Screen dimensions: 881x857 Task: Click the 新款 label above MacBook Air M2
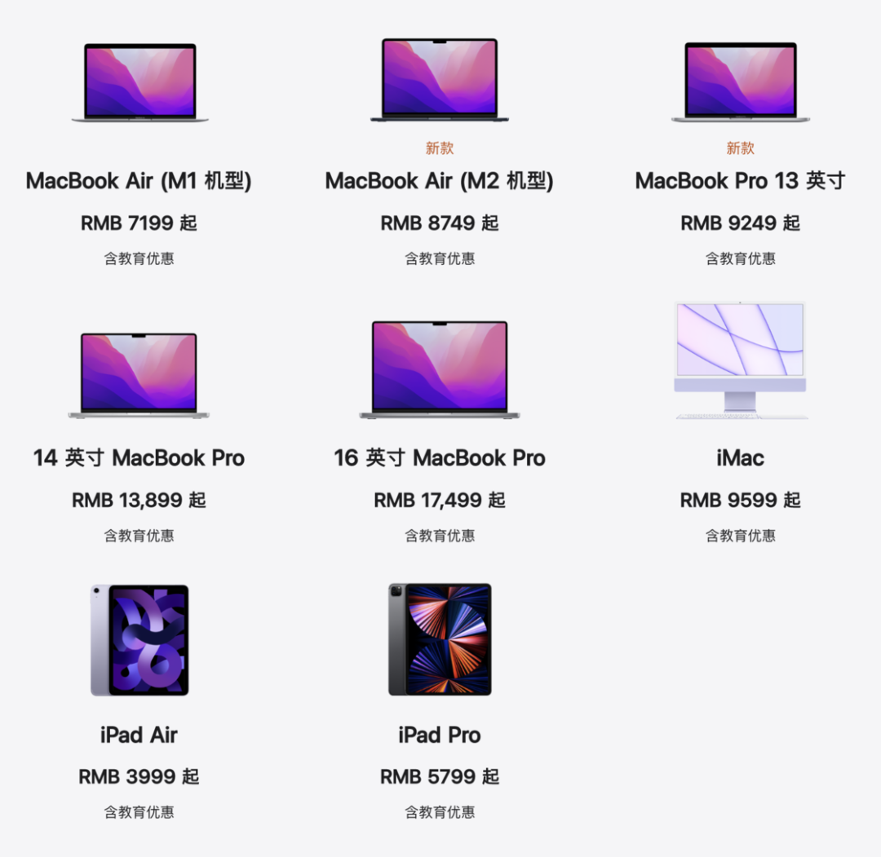pyautogui.click(x=440, y=148)
